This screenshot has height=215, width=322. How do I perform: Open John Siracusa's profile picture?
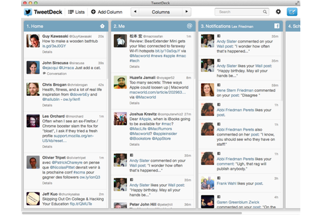tap(33, 68)
